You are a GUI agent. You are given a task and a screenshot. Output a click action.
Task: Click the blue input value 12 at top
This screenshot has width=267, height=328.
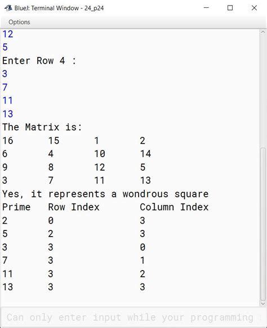point(8,34)
